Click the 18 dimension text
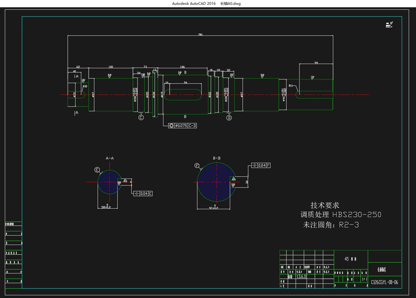The height and width of the screenshot is (298, 416). (211, 70)
